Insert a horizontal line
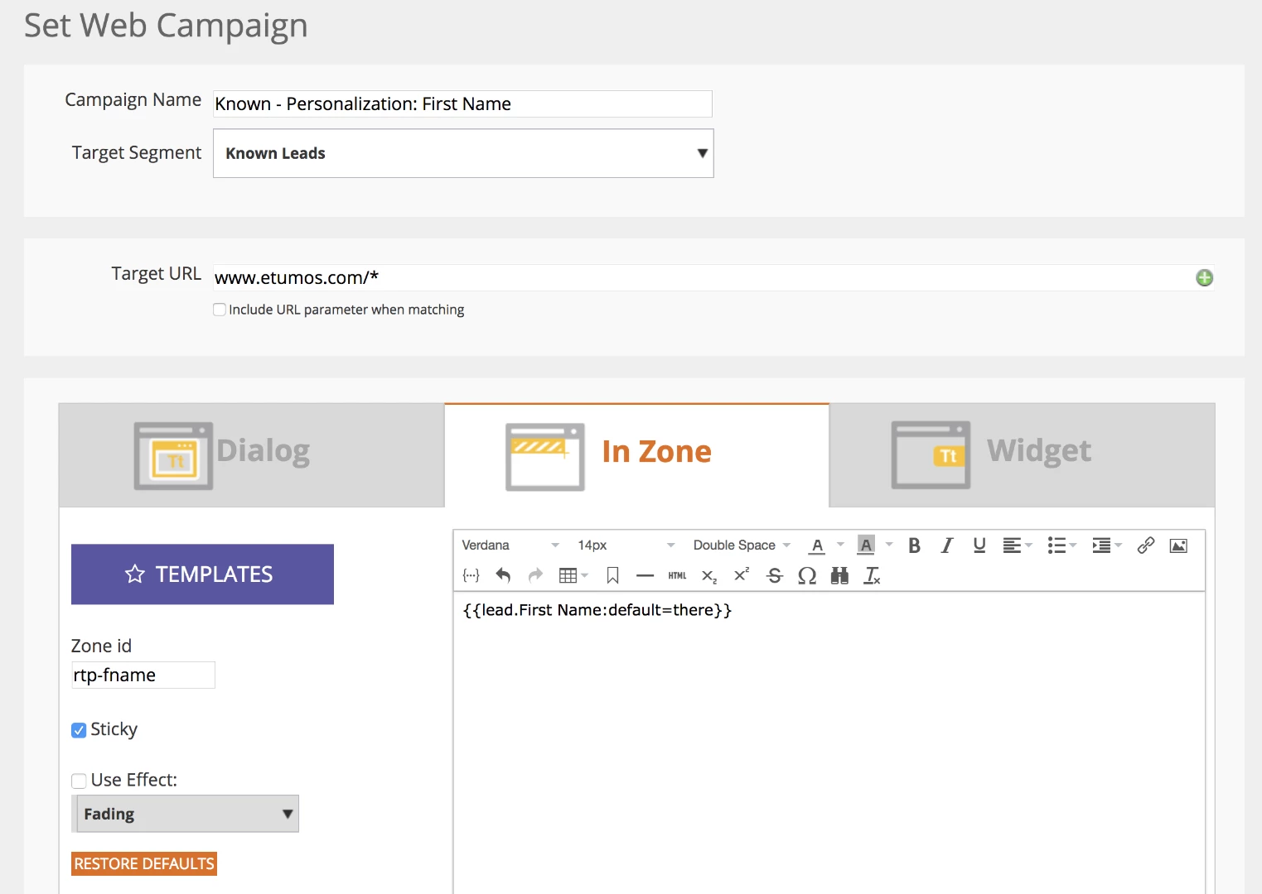This screenshot has height=894, width=1262. (645, 575)
